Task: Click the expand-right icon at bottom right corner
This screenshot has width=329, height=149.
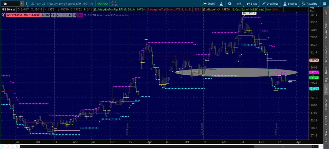Action: [x=321, y=146]
